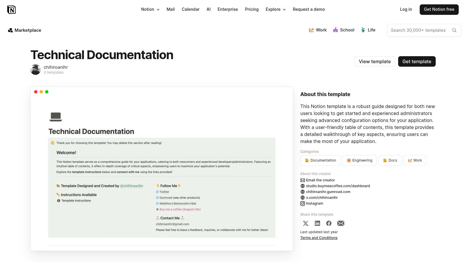Open the Pricing menu item
Screen dimensions: 466x262
pyautogui.click(x=252, y=9)
